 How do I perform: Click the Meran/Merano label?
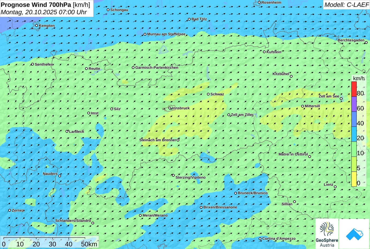(155, 215)
